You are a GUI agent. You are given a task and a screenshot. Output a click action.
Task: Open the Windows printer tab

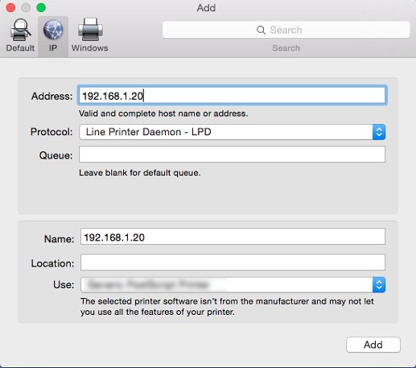[90, 35]
